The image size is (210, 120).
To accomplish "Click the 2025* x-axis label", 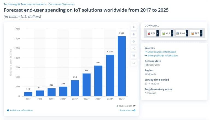I will [122, 99].
